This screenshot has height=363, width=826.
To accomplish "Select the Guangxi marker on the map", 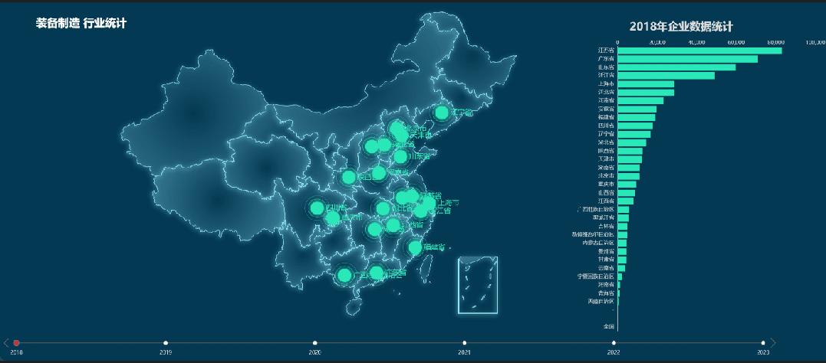I will [x=344, y=275].
